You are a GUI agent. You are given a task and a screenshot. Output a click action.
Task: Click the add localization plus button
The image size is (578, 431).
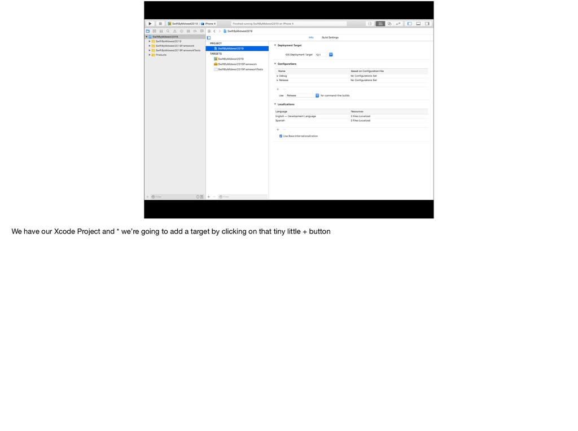[x=278, y=130]
